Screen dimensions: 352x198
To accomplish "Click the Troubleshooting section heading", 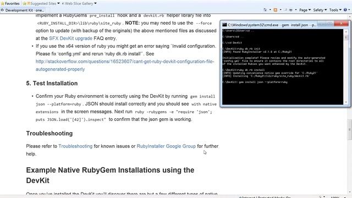I will (x=50, y=133).
